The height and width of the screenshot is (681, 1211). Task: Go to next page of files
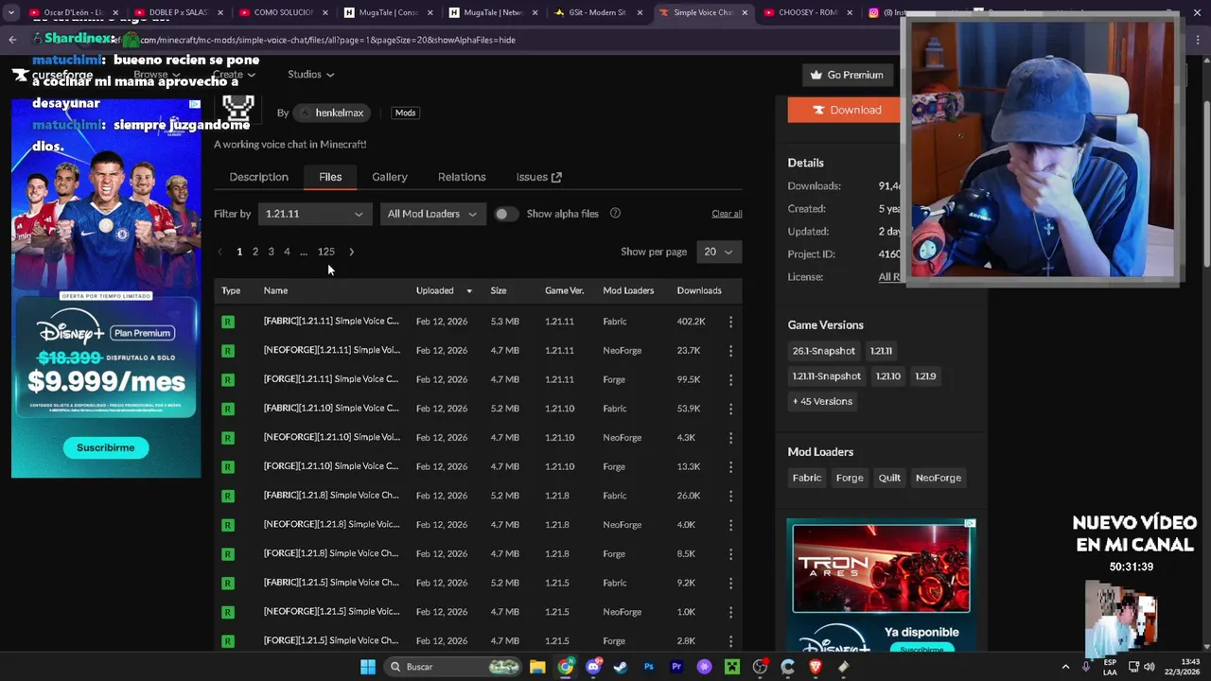[x=351, y=252]
